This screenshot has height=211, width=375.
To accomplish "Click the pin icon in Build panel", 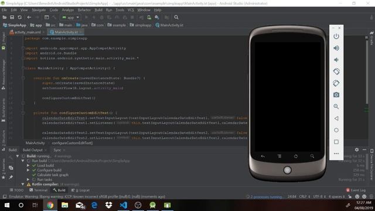I will coord(11,177).
